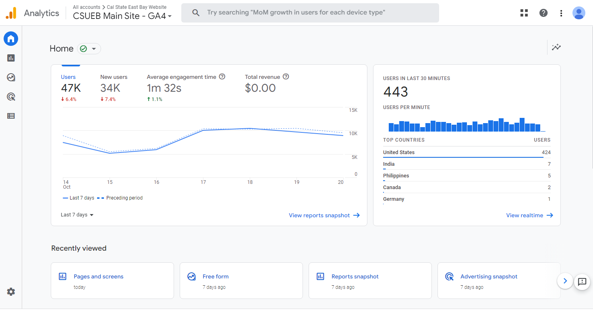The height and width of the screenshot is (311, 593).
Task: Follow the View reports snapshot link
Action: click(324, 215)
